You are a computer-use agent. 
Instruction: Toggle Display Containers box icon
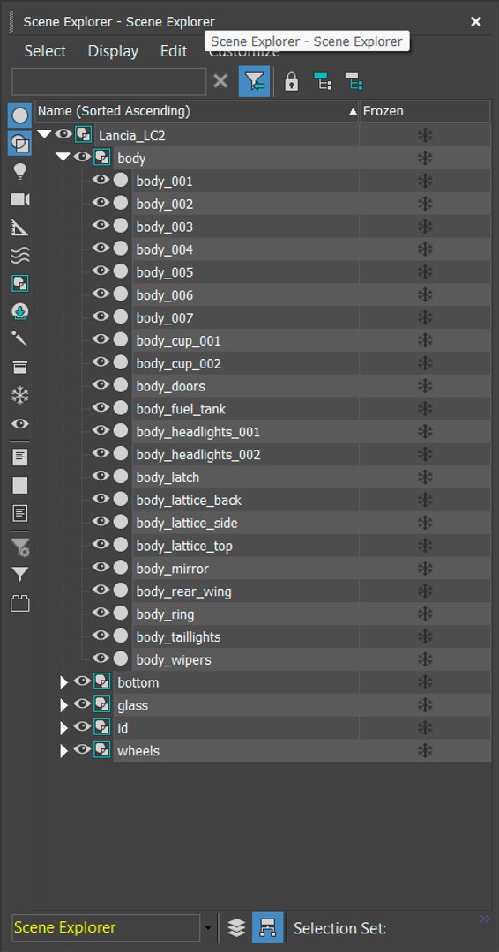19,368
